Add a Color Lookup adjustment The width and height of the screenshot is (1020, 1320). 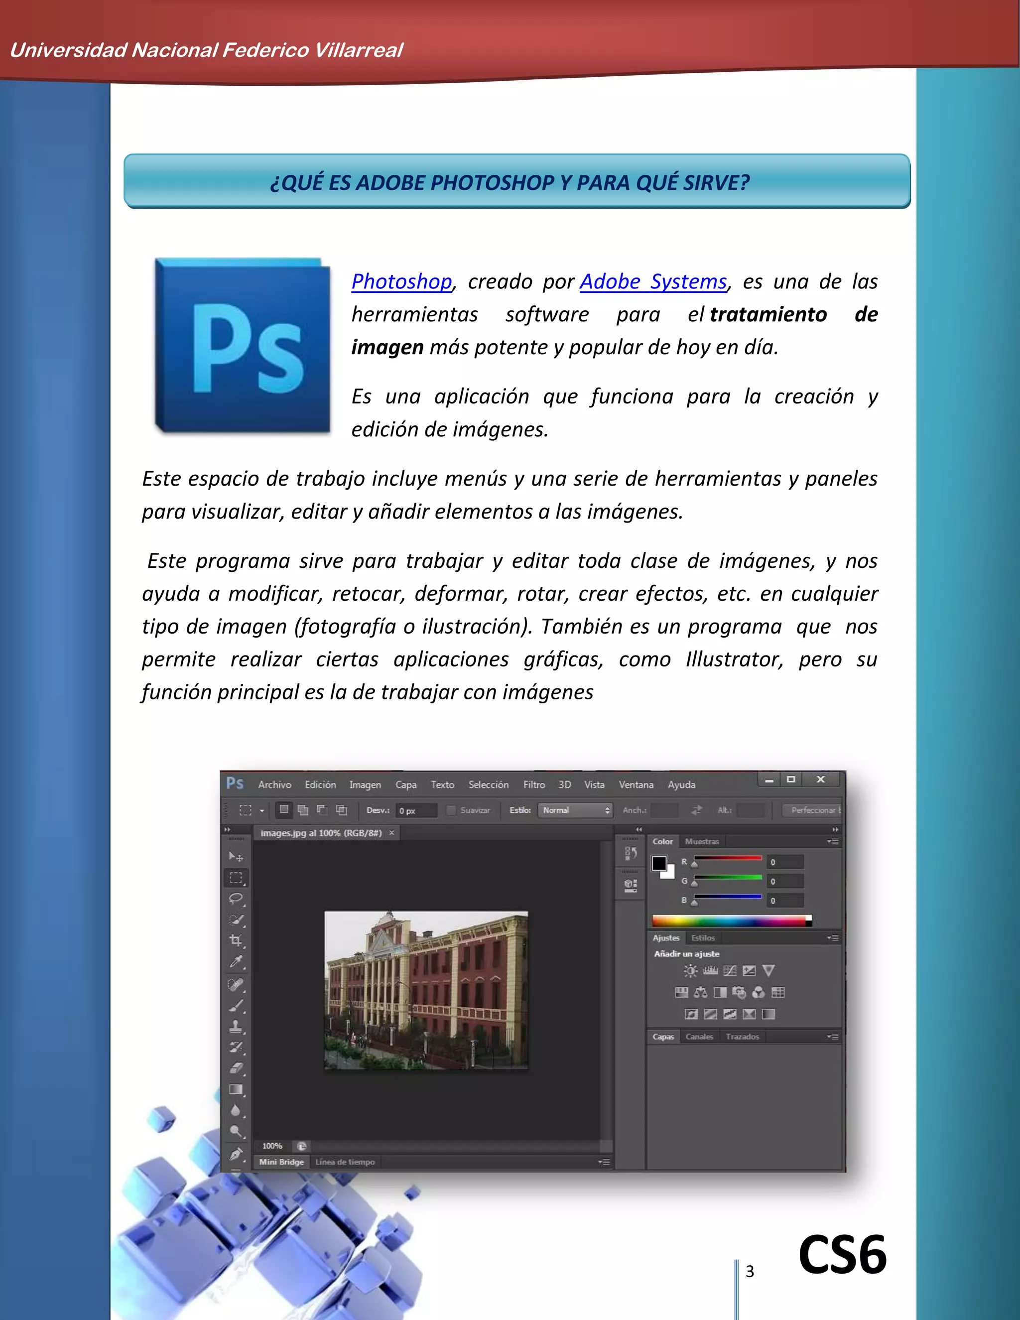[x=778, y=992]
